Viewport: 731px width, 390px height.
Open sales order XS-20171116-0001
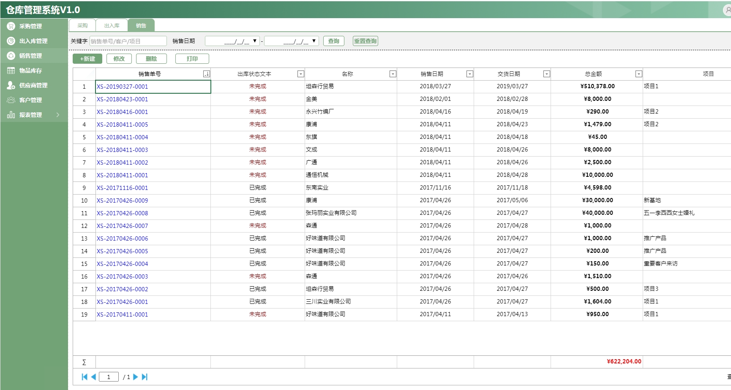tap(123, 188)
